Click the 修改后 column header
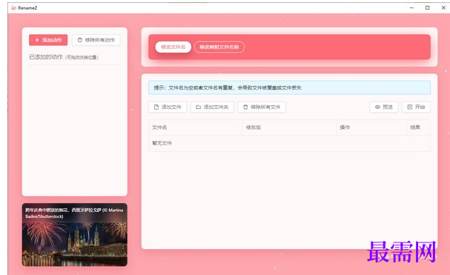This screenshot has height=275, width=450. tap(289, 127)
